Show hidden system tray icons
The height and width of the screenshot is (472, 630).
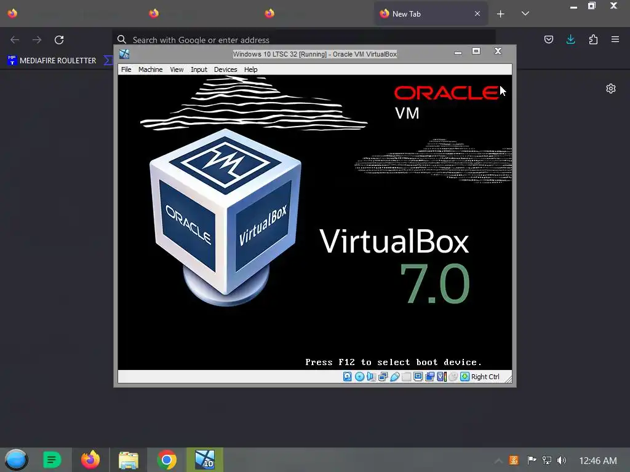pos(498,461)
